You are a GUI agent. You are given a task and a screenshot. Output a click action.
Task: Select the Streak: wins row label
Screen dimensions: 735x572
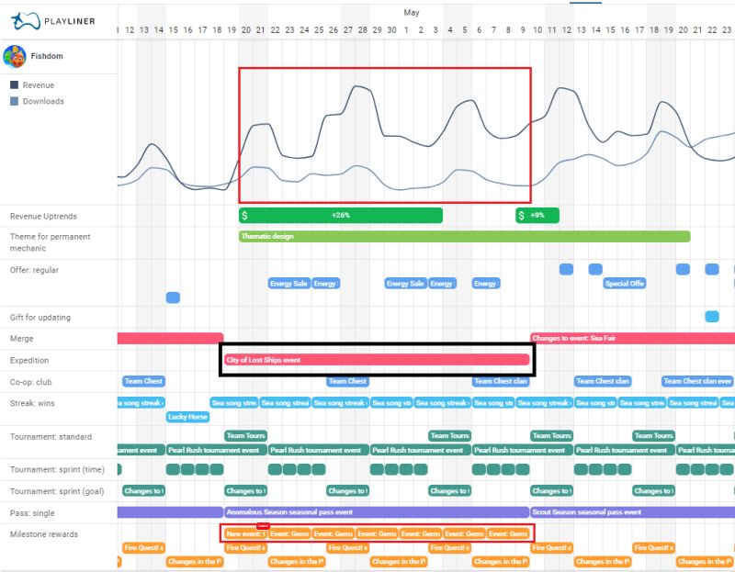coord(32,403)
